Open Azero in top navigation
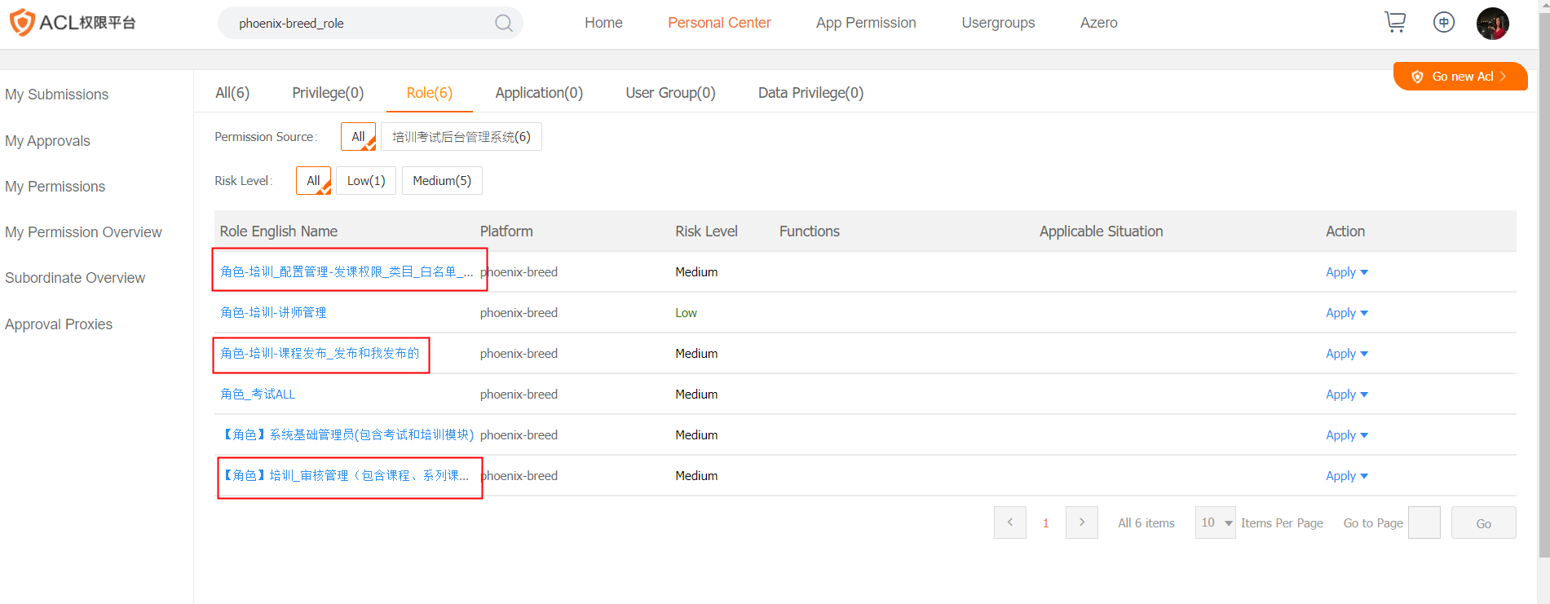 click(1099, 23)
